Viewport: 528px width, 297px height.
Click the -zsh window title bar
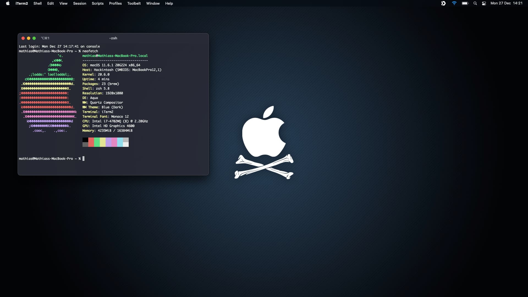pyautogui.click(x=113, y=38)
